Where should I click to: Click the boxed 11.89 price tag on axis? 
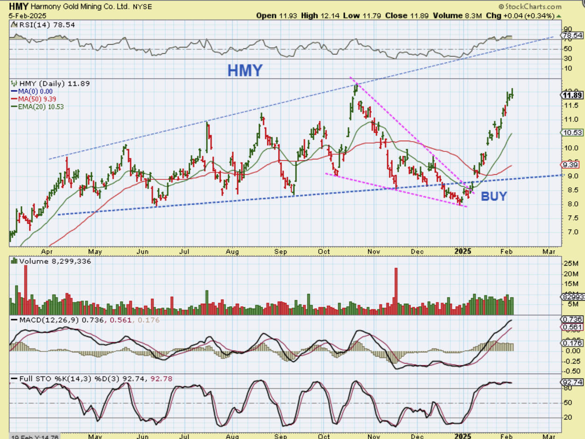click(x=571, y=95)
